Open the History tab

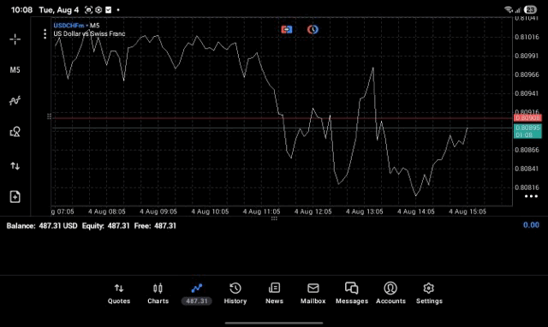tap(235, 294)
